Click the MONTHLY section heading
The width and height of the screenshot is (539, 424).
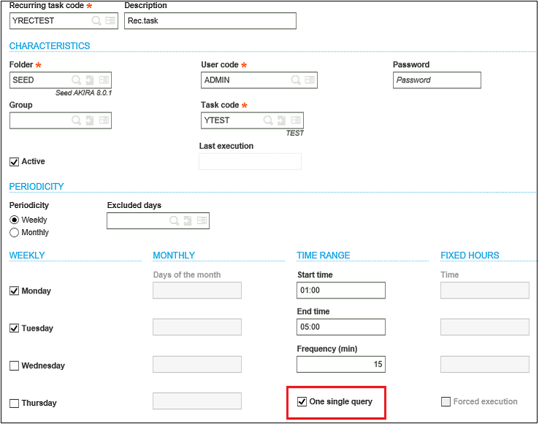point(174,255)
